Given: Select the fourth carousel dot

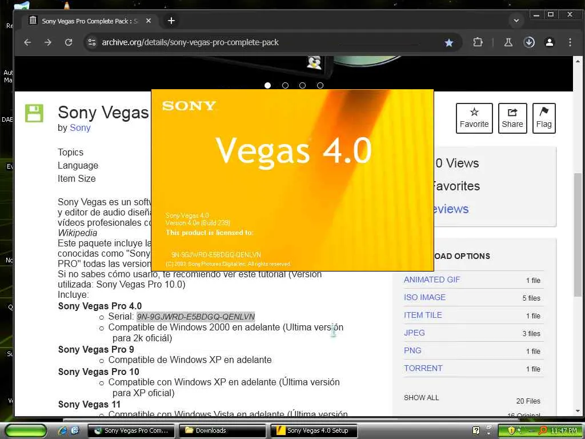Looking at the screenshot, I should (x=320, y=86).
